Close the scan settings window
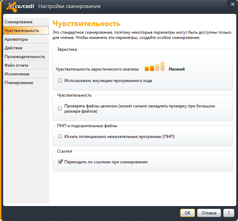238x221 pixels. click(232, 4)
